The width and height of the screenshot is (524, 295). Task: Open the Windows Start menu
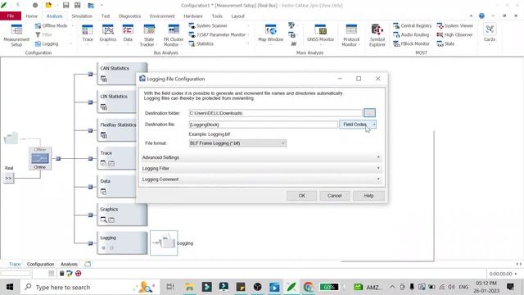(x=10, y=287)
